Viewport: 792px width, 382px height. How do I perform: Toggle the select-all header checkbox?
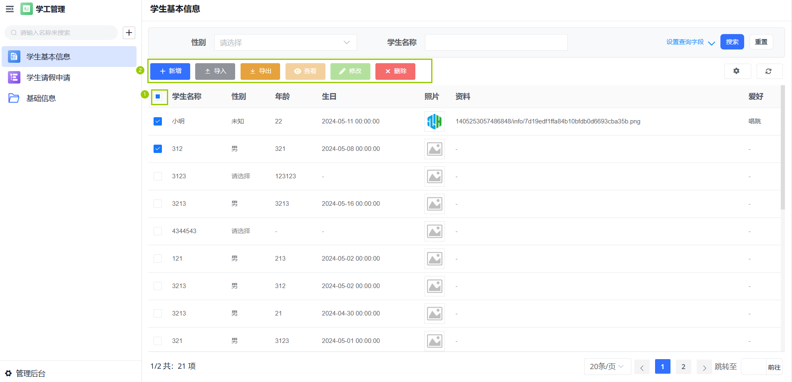[158, 96]
